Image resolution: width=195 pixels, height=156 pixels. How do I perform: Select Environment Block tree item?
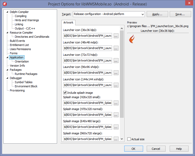tap(26, 86)
